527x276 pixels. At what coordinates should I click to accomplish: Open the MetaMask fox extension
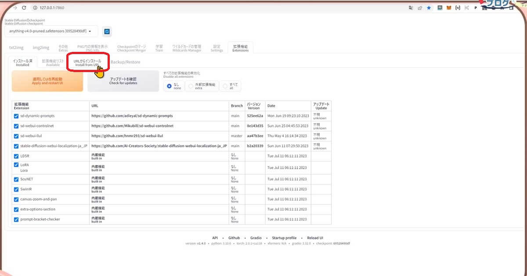coord(448,8)
